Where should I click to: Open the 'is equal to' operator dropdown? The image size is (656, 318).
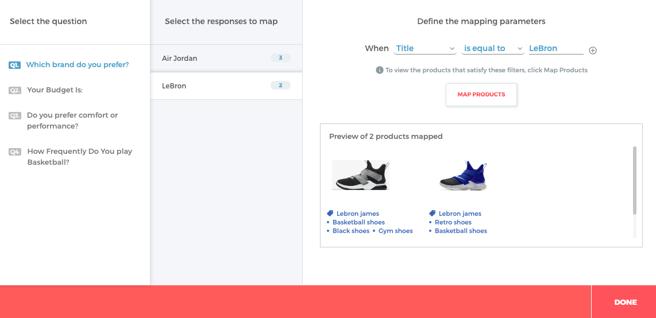tap(493, 48)
